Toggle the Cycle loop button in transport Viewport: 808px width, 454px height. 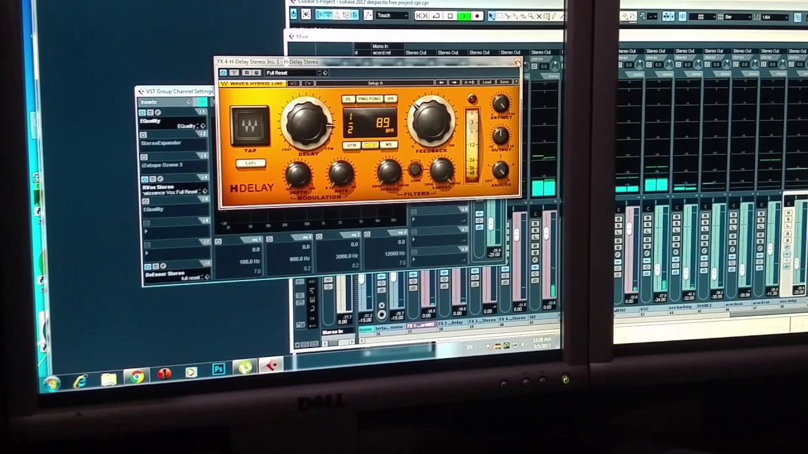[x=436, y=16]
